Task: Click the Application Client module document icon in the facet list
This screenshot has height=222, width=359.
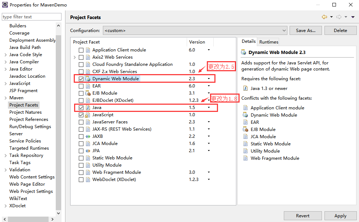Action: [88, 50]
